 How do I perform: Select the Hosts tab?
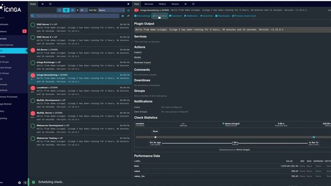pos(33,4)
